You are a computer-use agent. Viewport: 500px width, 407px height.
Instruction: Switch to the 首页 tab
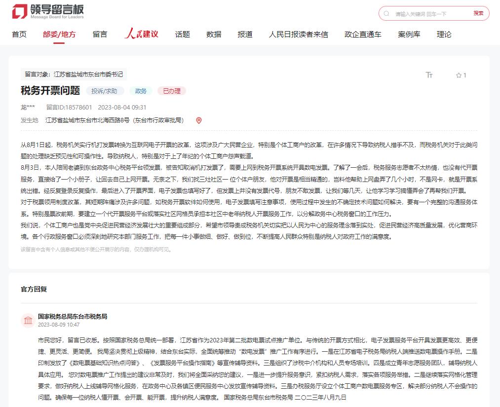[19, 35]
